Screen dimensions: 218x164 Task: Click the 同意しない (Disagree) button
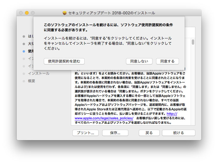pos(139,61)
